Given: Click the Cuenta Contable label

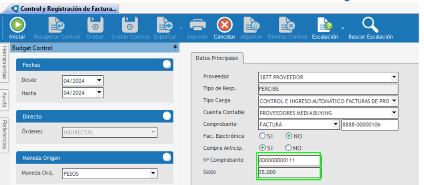Looking at the screenshot, I should (x=224, y=112).
